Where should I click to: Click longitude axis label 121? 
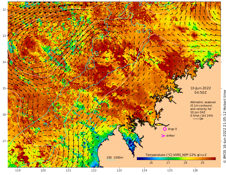pyautogui.click(x=69, y=170)
